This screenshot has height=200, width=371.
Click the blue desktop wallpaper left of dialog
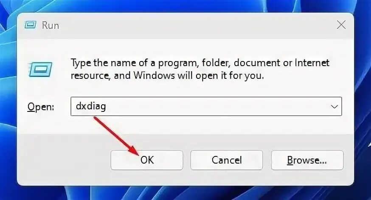click(8, 99)
